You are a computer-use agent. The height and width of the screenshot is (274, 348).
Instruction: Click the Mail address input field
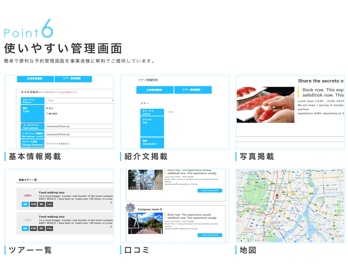point(79,126)
